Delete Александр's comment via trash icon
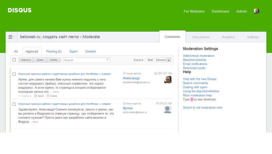The height and width of the screenshot is (154, 272). coord(52,96)
